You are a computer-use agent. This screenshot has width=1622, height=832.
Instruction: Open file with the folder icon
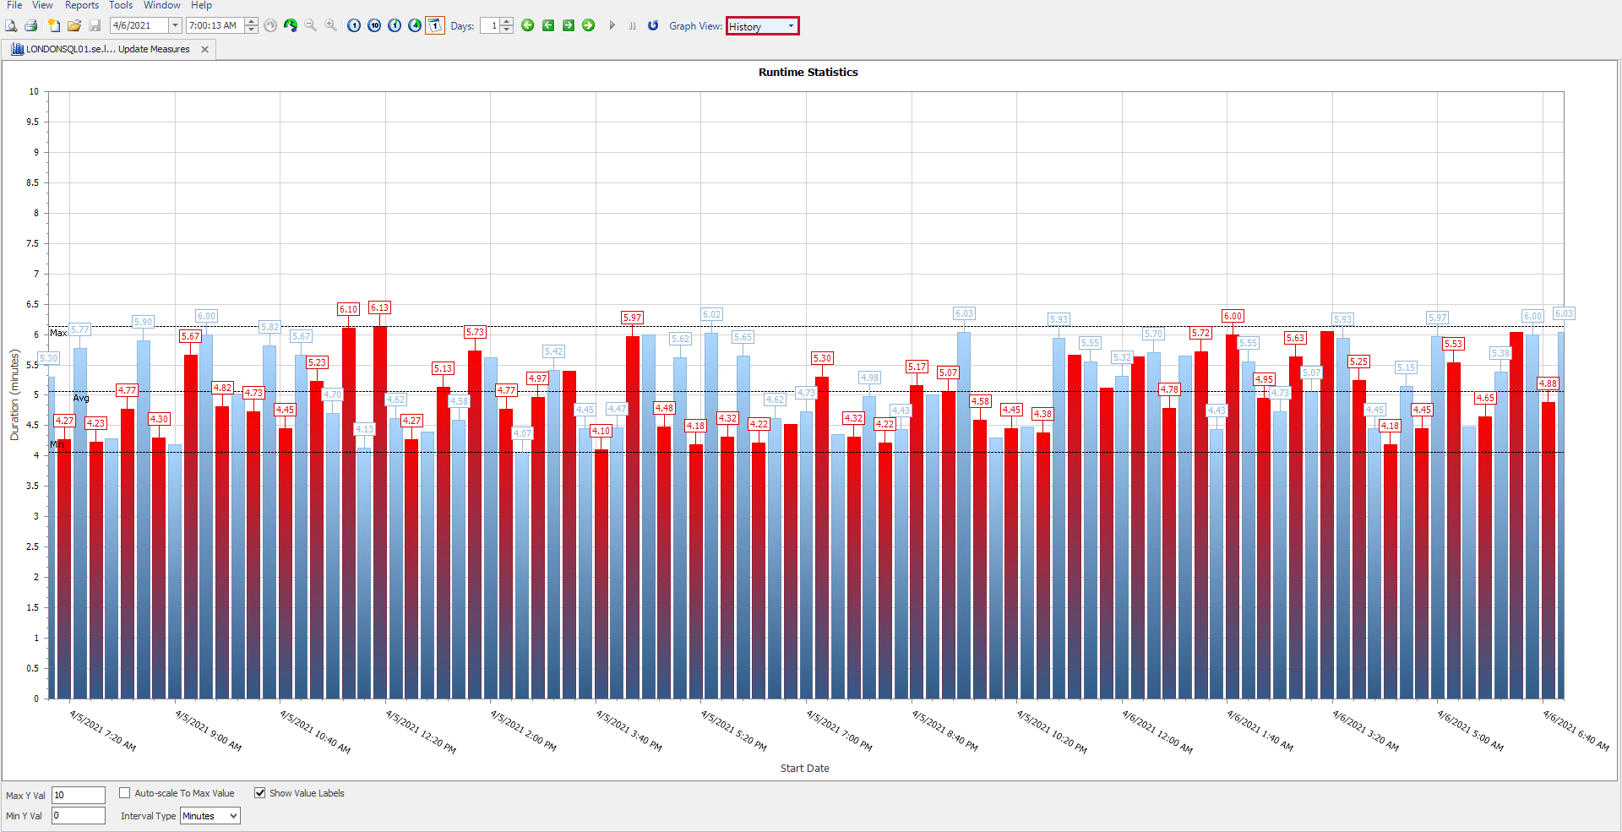coord(74,26)
